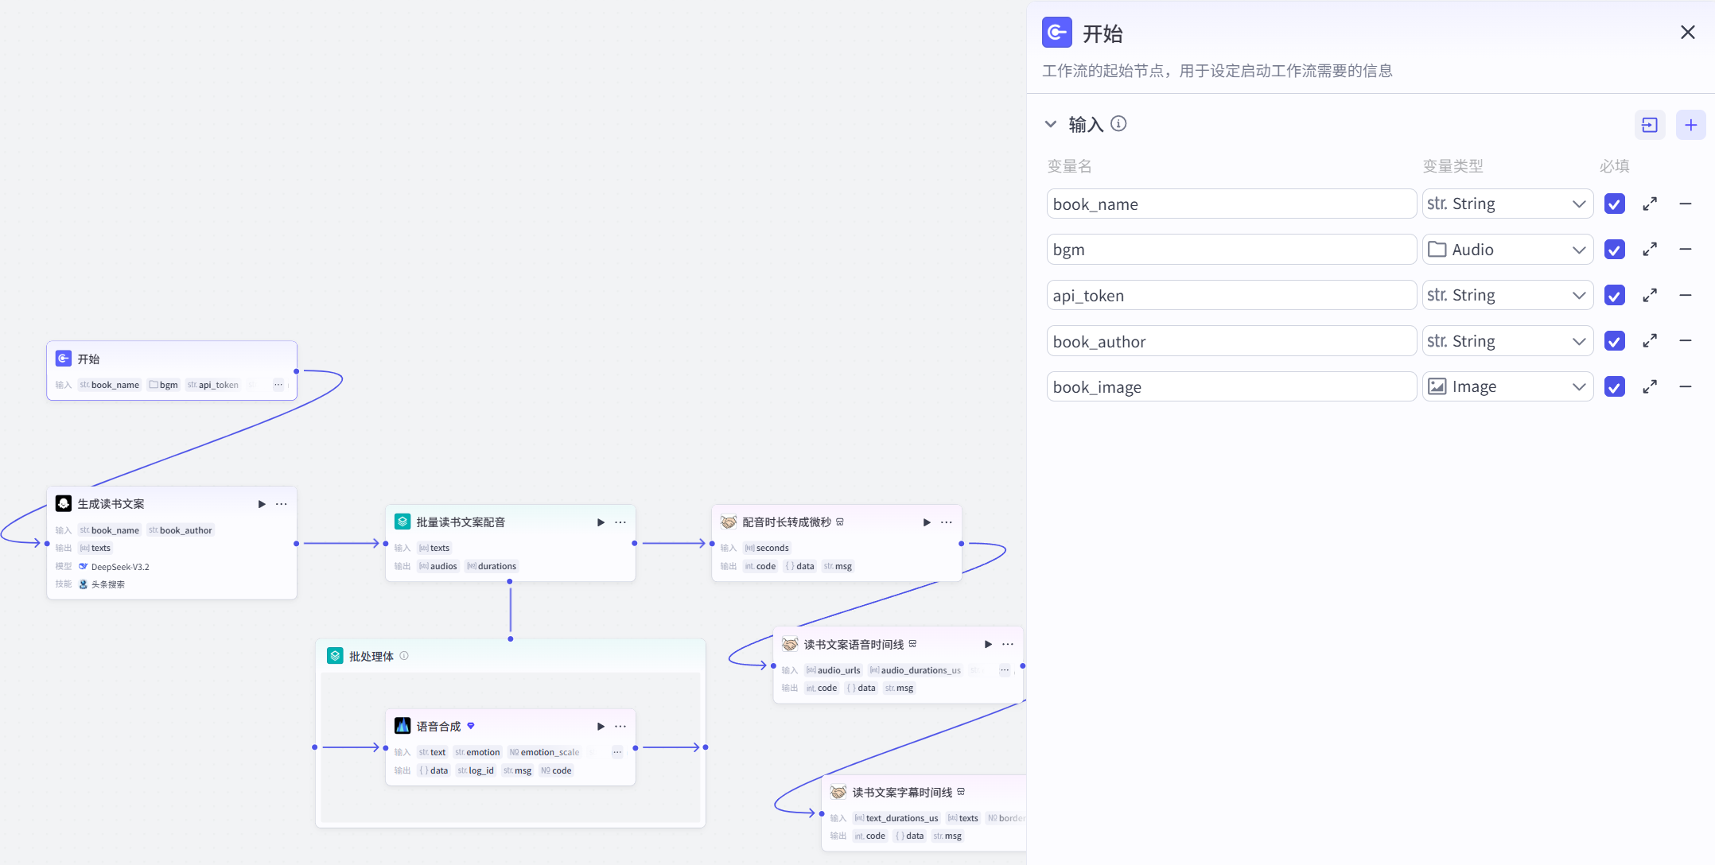Open the type dropdown for book_author
Image resolution: width=1715 pixels, height=865 pixels.
click(1507, 341)
